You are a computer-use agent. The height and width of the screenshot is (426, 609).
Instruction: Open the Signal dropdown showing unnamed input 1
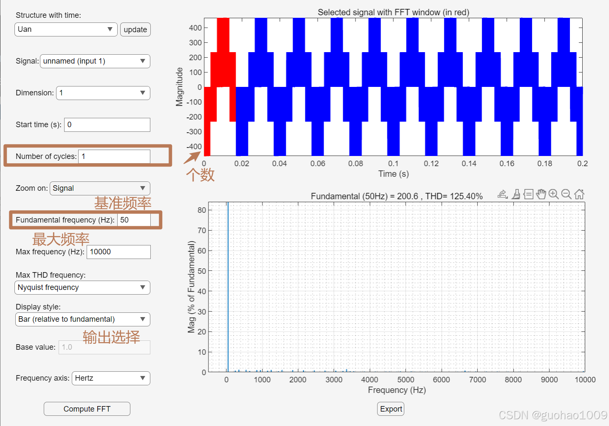coord(95,61)
